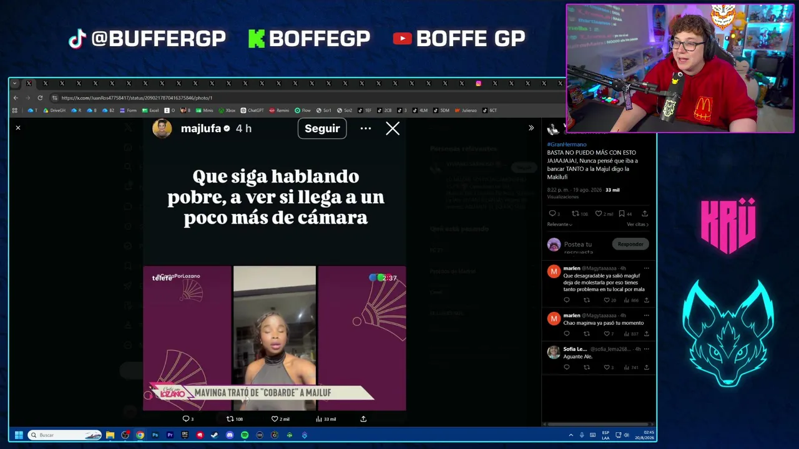The image size is (799, 449).
Task: Show hidden system tray icons
Action: coord(571,435)
